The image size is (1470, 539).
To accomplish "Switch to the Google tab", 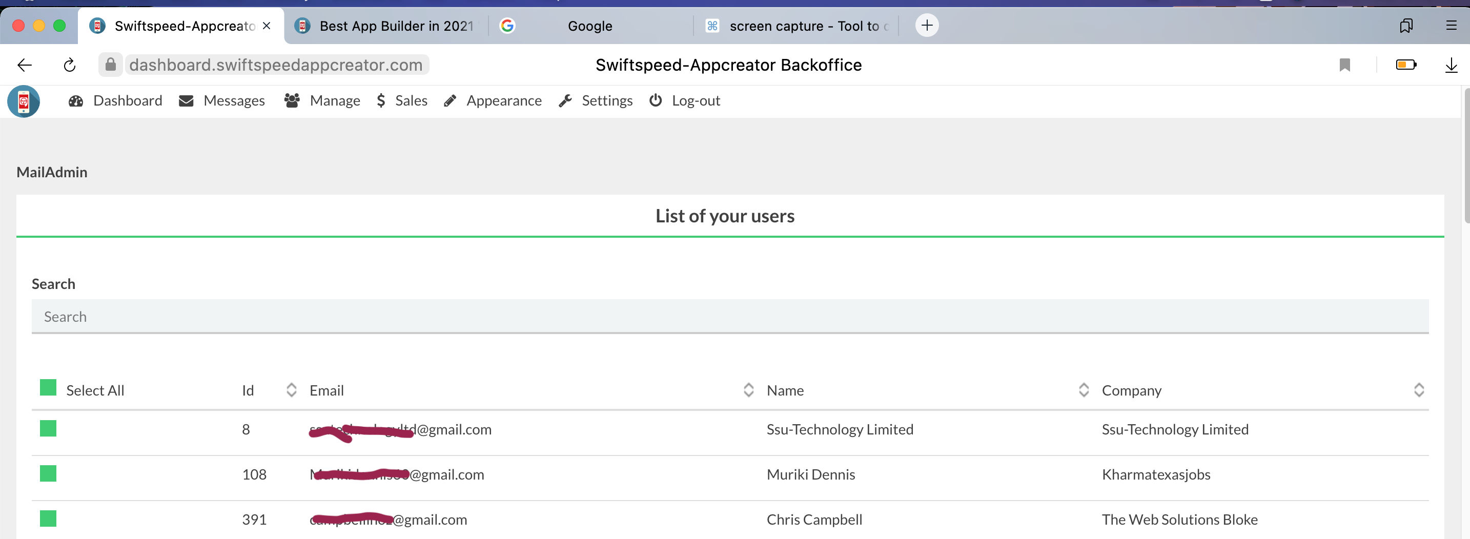I will click(590, 26).
